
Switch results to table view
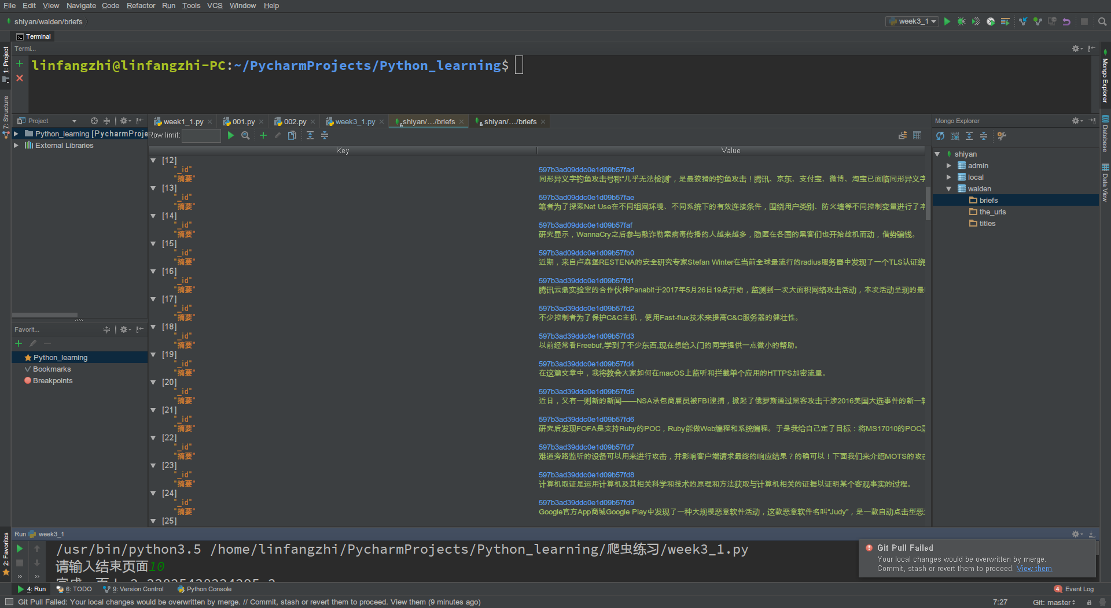pos(917,135)
